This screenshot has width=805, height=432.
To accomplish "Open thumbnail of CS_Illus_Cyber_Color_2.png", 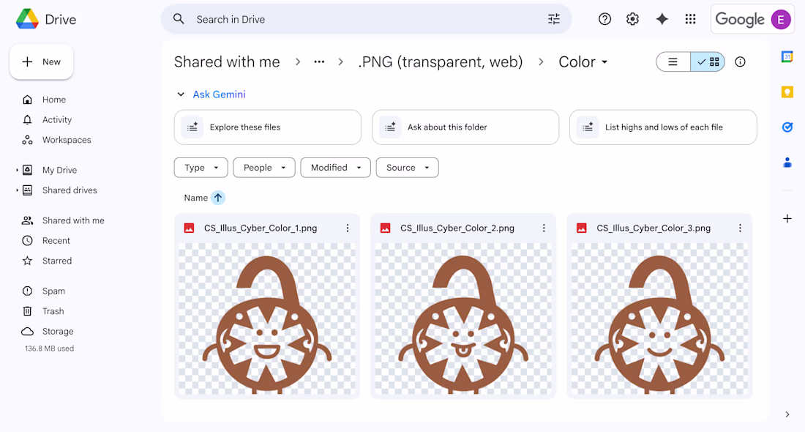I will 463,319.
